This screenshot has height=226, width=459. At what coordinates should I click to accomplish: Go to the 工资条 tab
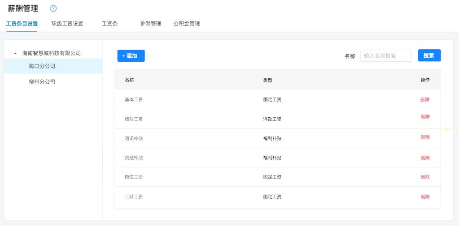(x=109, y=24)
